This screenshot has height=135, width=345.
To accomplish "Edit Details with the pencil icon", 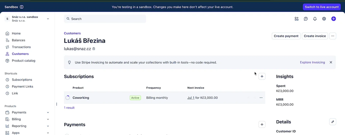I will click(333, 122).
